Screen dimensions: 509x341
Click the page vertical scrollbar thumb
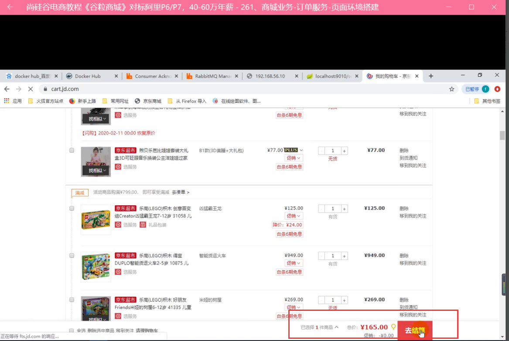click(502, 135)
